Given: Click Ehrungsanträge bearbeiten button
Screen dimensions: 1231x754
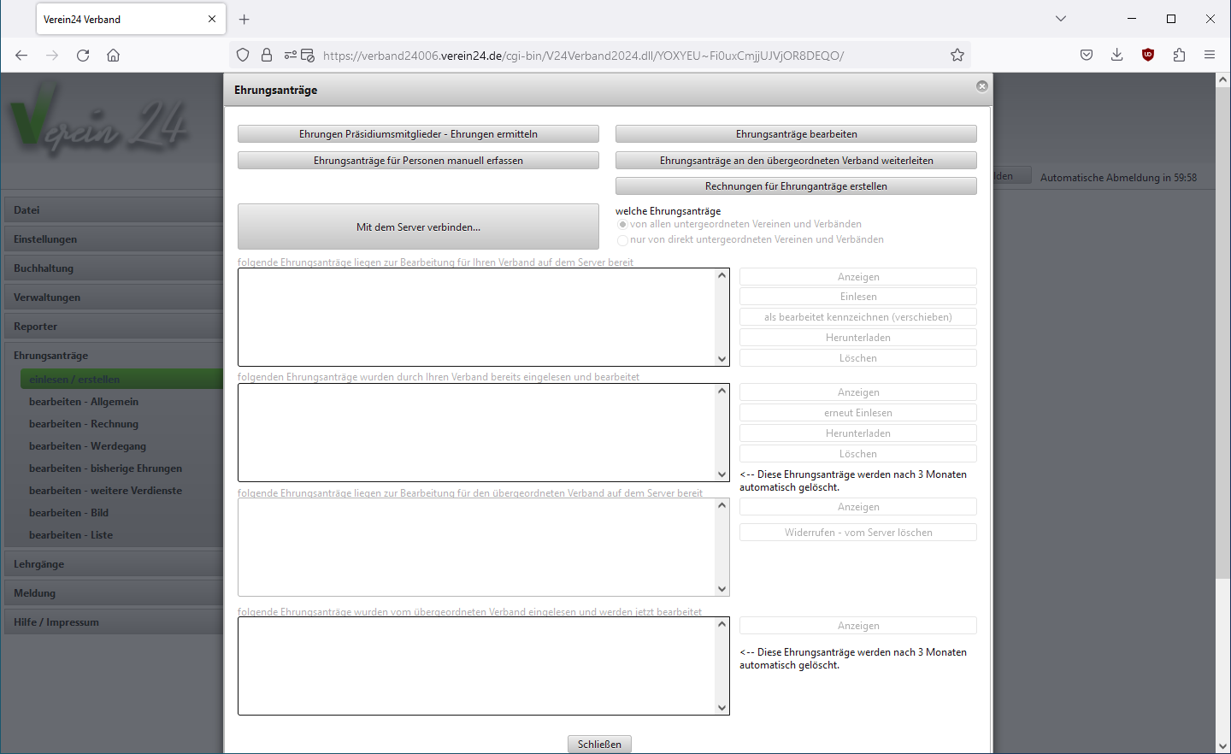Looking at the screenshot, I should [x=796, y=134].
